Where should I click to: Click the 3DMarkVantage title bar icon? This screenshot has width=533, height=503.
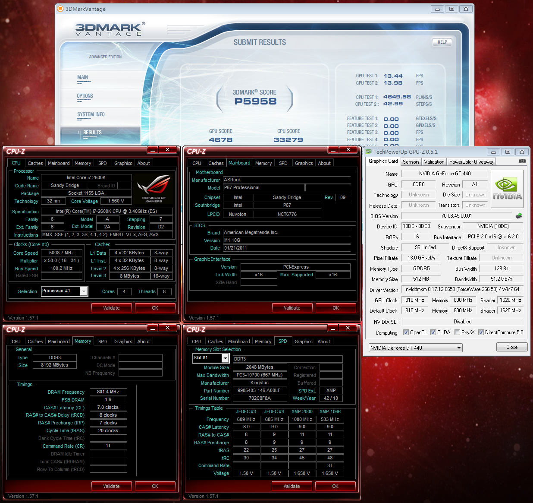61,9
